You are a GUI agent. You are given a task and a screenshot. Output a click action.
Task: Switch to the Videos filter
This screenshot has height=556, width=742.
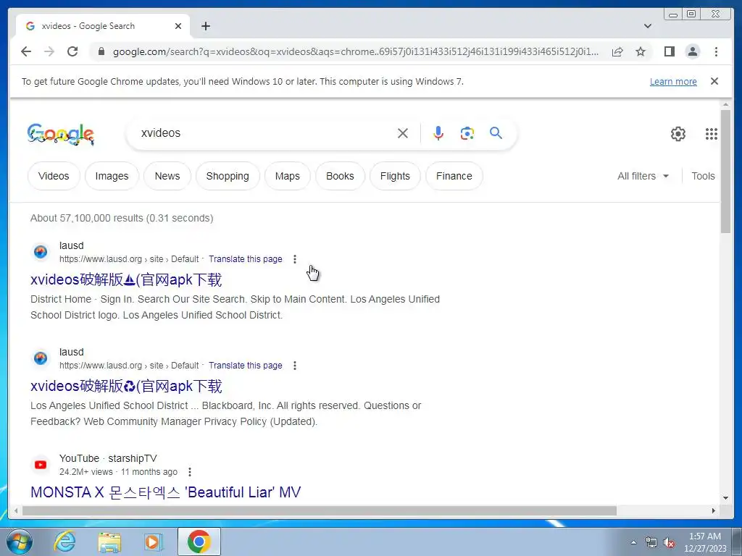click(54, 176)
